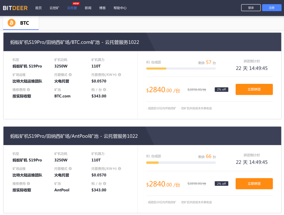284x215 pixels.
Task: Click 成团后10日内开始挖矿 note in BTC.com card
Action: [x=162, y=108]
